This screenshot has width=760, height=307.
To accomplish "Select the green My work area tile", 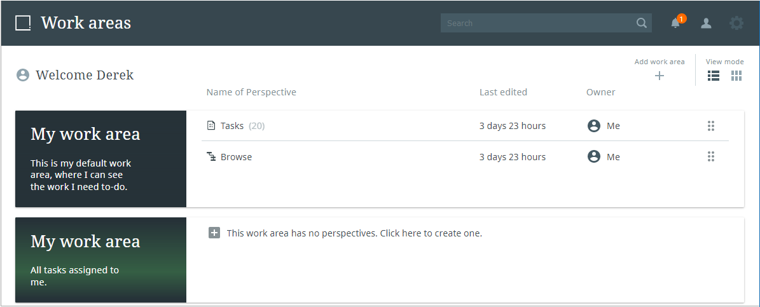I will 101,260.
